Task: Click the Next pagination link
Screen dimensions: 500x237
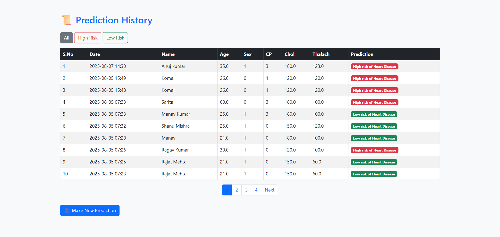Action: [x=270, y=190]
